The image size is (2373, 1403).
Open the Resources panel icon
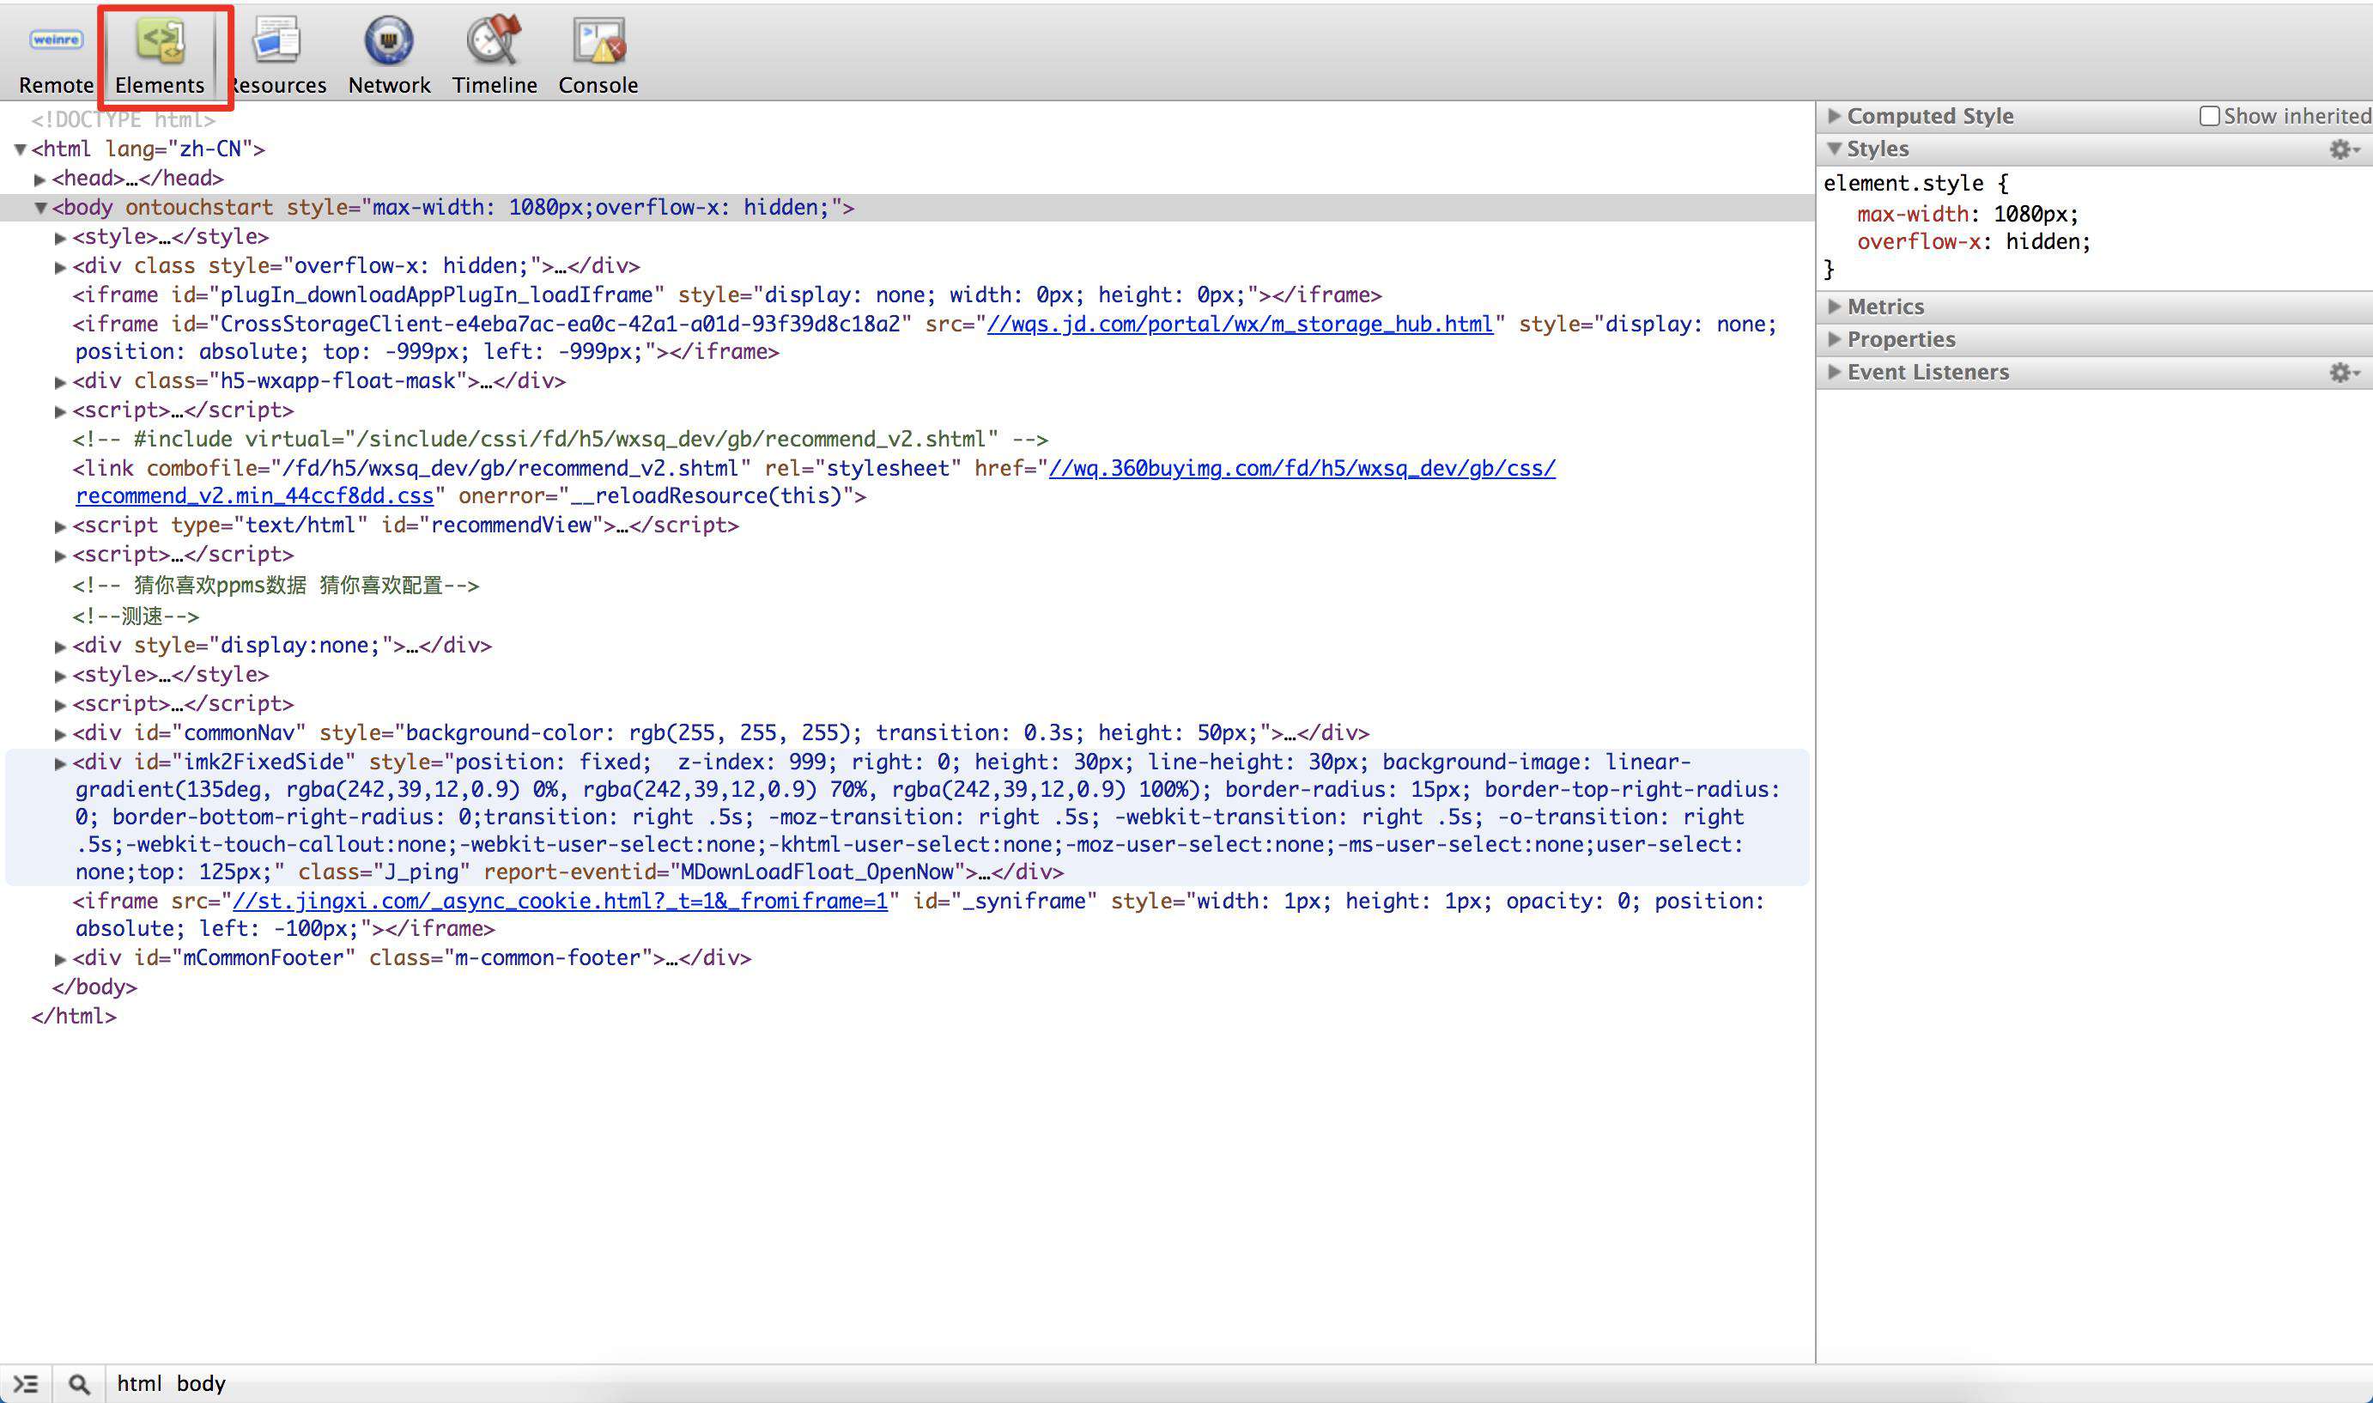276,40
